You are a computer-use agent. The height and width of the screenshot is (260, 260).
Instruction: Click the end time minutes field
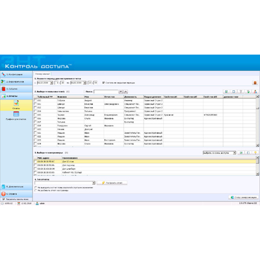click(95, 83)
